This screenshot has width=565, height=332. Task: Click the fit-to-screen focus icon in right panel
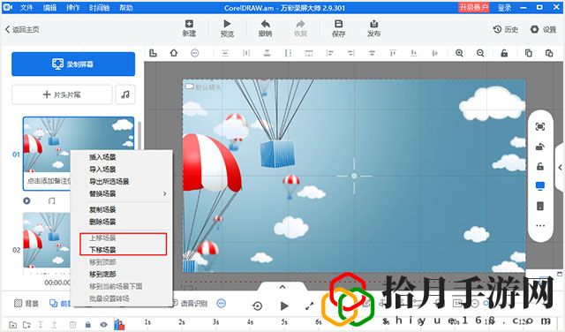click(x=539, y=126)
